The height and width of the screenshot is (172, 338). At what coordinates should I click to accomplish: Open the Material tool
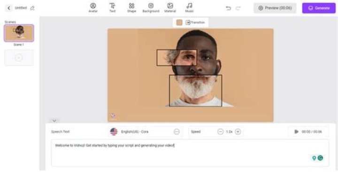click(x=170, y=8)
